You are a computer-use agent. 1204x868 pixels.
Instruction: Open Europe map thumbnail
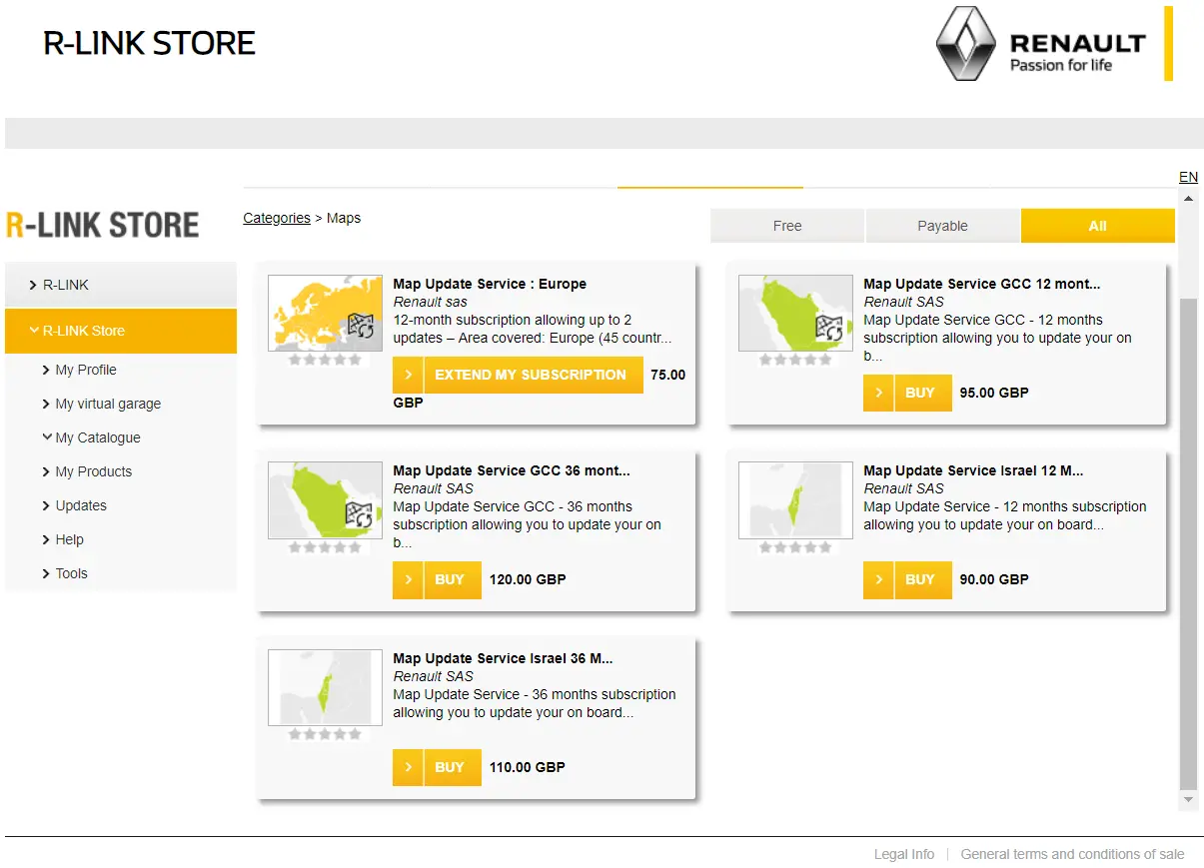(x=325, y=313)
